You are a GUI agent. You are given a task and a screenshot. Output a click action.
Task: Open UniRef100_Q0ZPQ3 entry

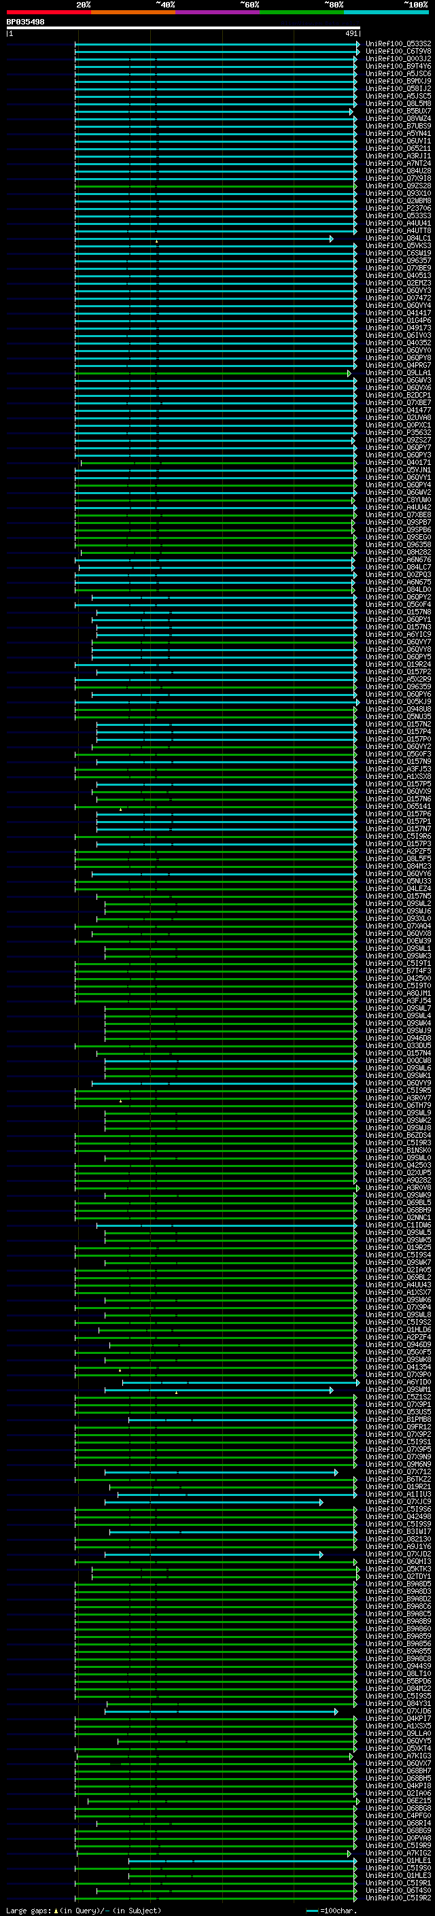398,575
